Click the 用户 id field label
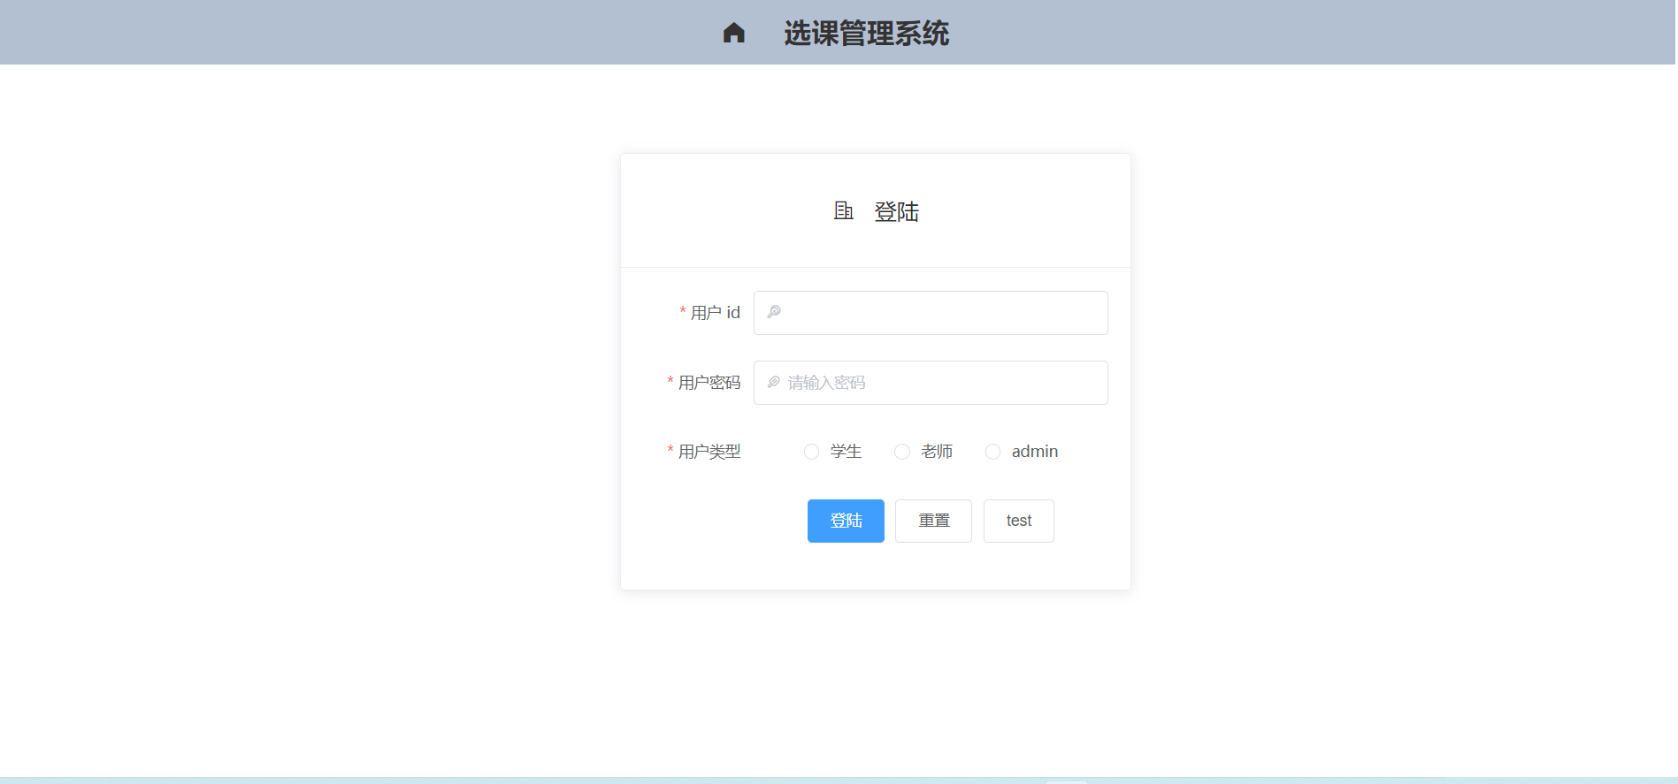This screenshot has width=1678, height=784. (x=715, y=313)
